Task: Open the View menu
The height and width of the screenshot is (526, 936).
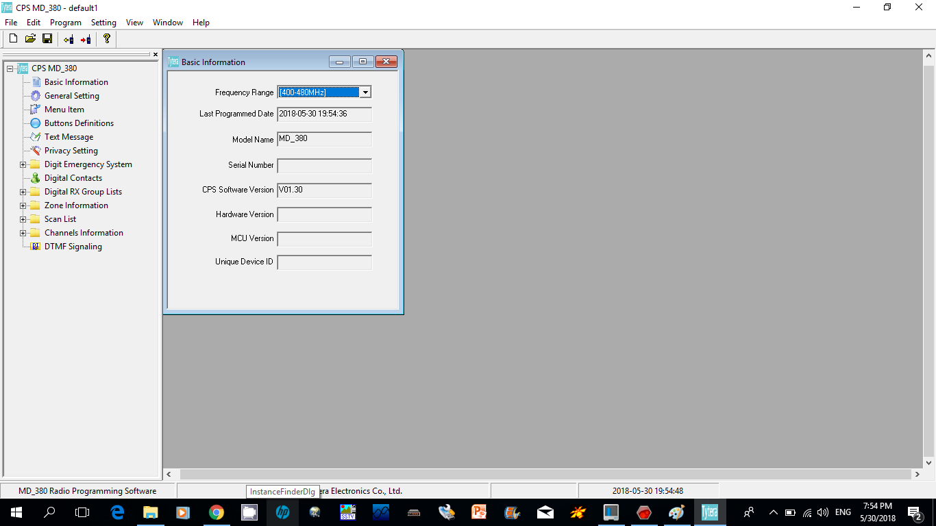Action: tap(134, 23)
